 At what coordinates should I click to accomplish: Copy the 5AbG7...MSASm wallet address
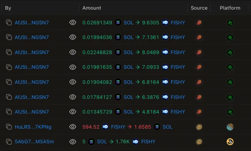9,142
